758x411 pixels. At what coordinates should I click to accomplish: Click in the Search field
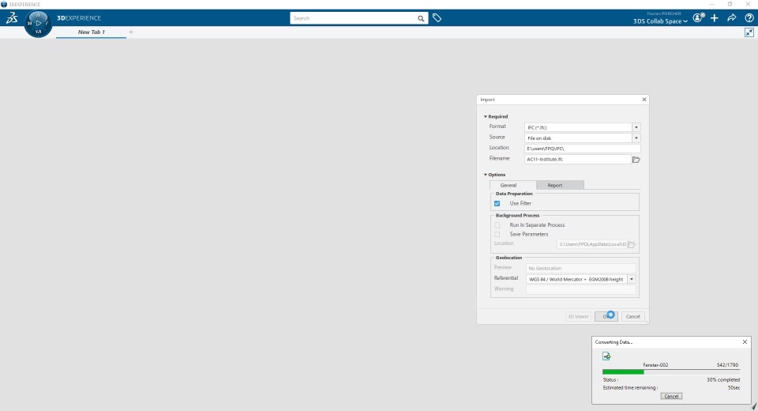(353, 18)
